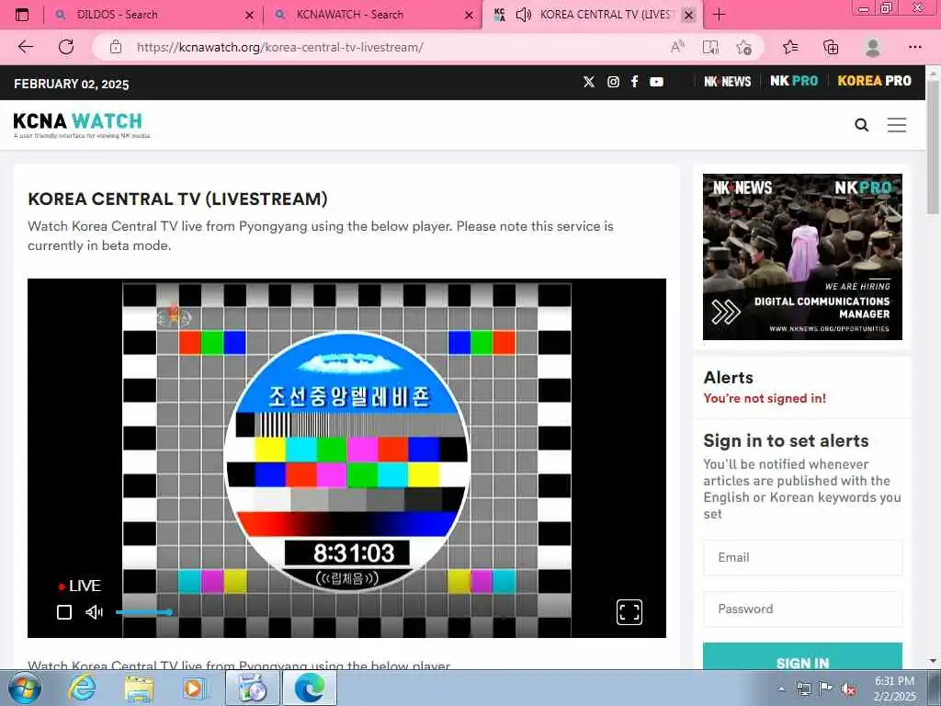Visit the Instagram social link
Viewport: 941px width, 706px height.
coord(613,82)
